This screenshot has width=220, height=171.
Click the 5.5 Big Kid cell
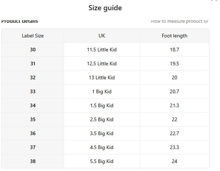(x=102, y=161)
